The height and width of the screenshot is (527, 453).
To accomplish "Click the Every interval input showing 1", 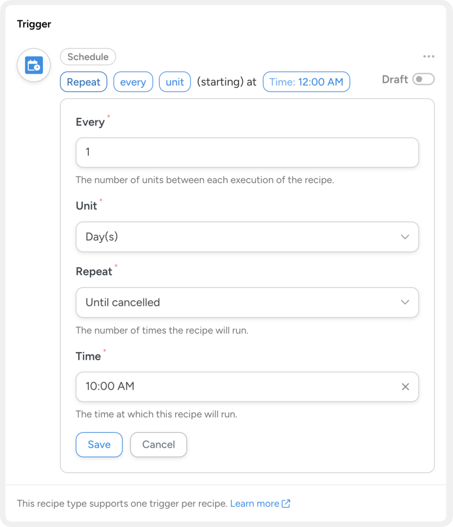I will pyautogui.click(x=247, y=152).
